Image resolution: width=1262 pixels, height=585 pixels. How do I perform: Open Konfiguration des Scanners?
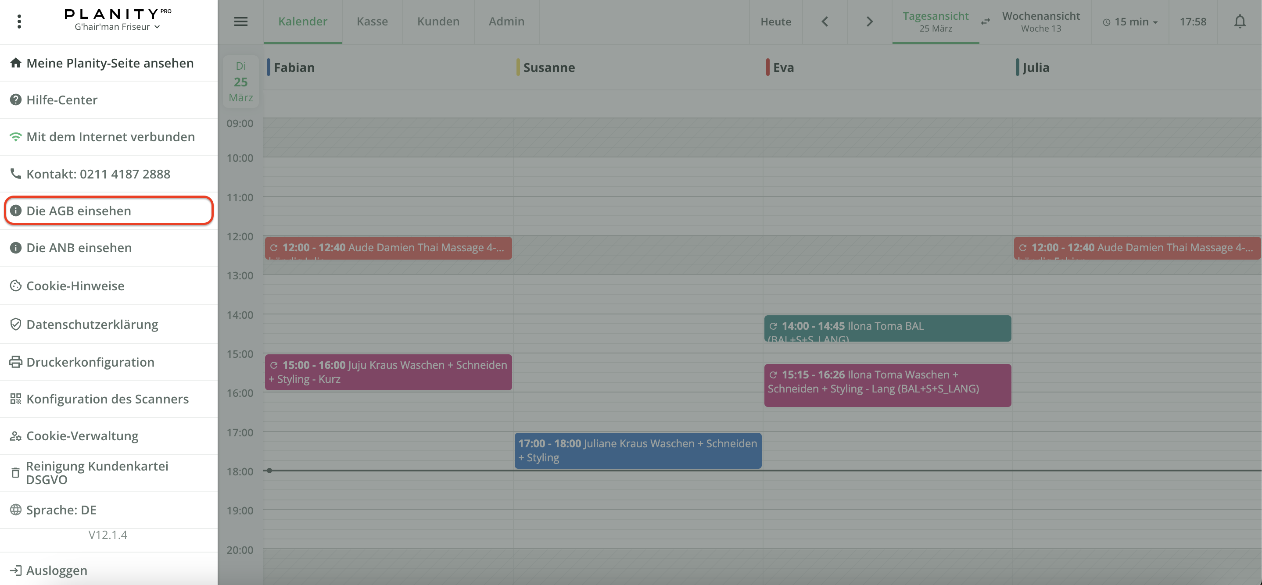coord(108,399)
